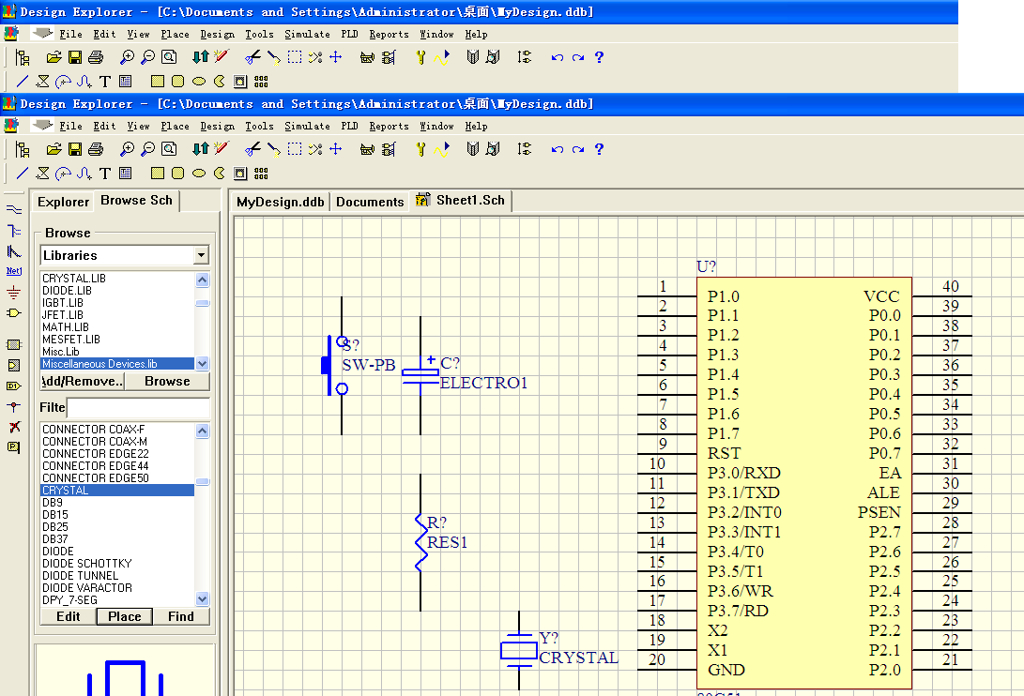The width and height of the screenshot is (1024, 696).
Task: Click the sheet symbol tool icon
Action: click(13, 344)
